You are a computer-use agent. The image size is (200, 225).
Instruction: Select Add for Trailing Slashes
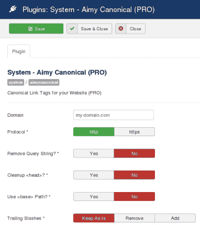click(175, 218)
